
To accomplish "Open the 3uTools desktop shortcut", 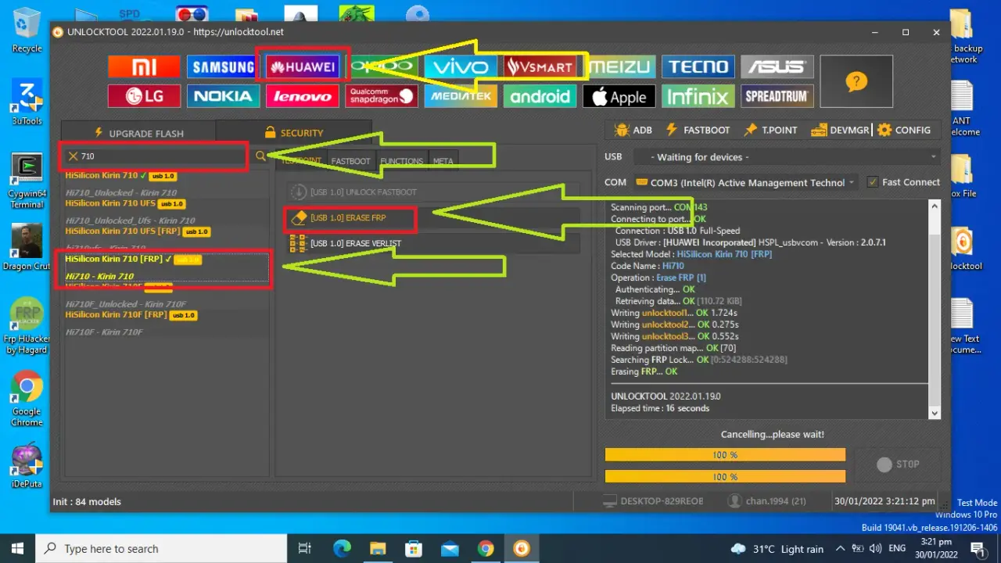I will (27, 102).
